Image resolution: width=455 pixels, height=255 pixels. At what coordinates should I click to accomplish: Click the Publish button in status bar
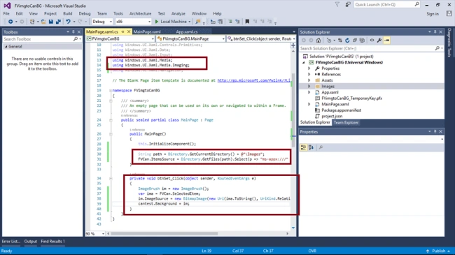coord(438,251)
